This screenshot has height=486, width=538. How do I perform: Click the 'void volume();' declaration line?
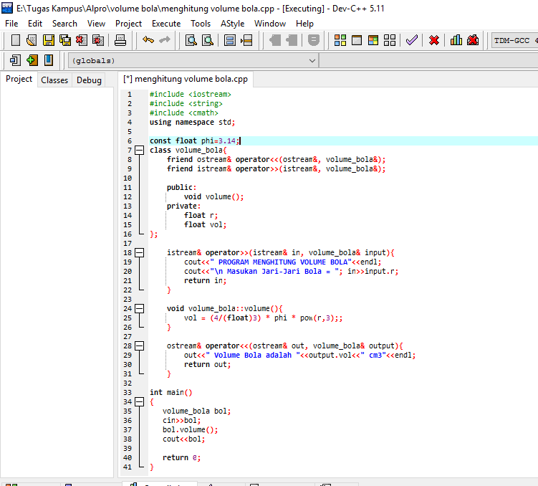tap(213, 196)
